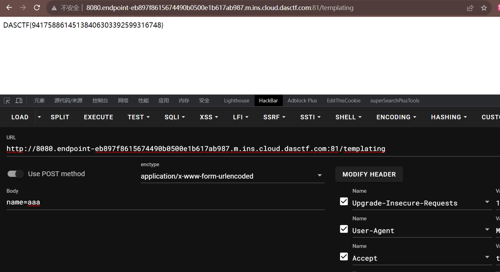Image resolution: width=500 pixels, height=272 pixels.
Task: Click the share page icon
Action: click(470, 8)
